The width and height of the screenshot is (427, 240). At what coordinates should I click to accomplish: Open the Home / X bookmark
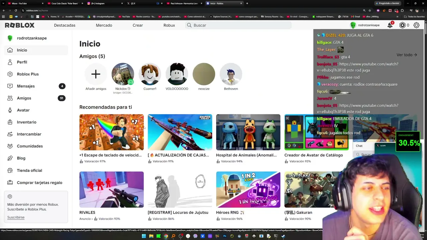coord(53,17)
